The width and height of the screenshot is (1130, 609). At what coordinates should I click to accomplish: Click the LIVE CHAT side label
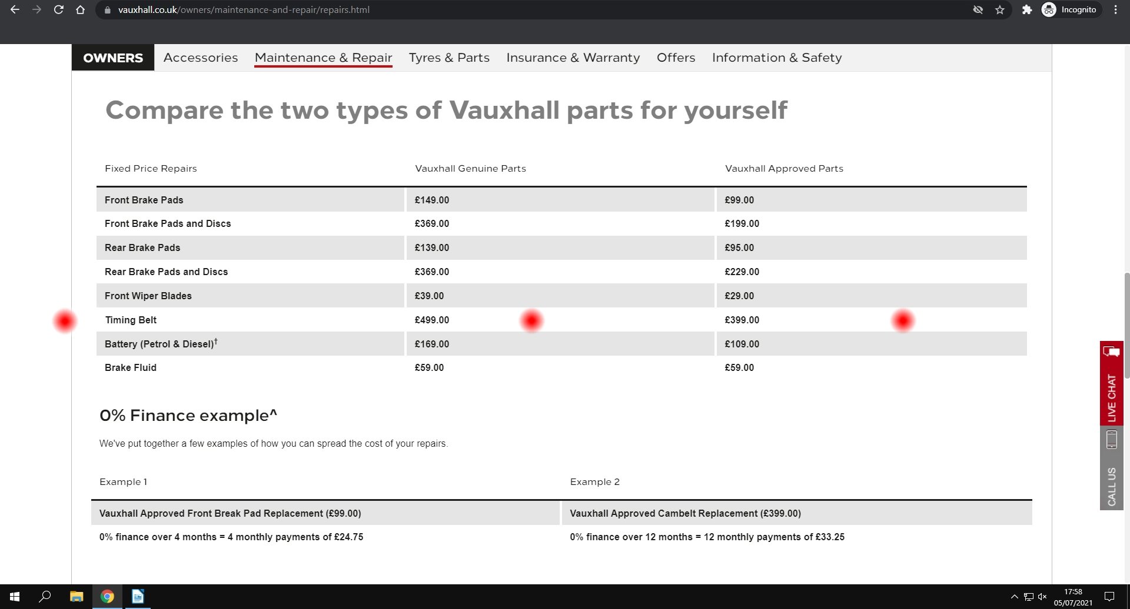click(x=1111, y=398)
